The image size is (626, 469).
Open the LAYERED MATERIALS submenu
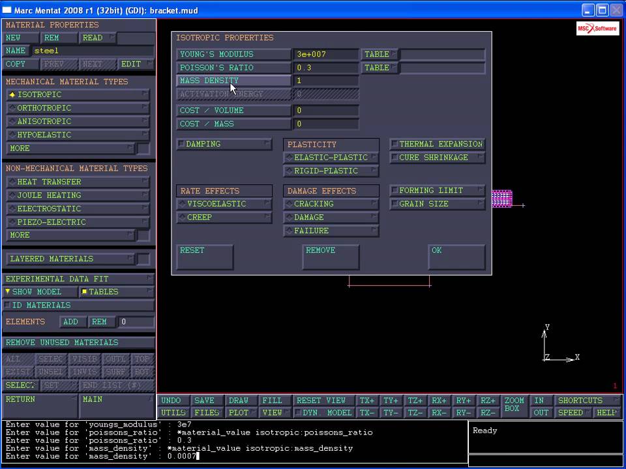coord(70,259)
